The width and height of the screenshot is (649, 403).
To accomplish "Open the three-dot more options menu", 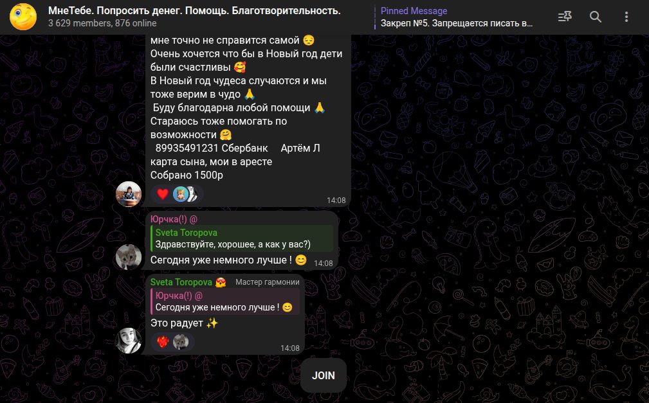I will pos(626,17).
